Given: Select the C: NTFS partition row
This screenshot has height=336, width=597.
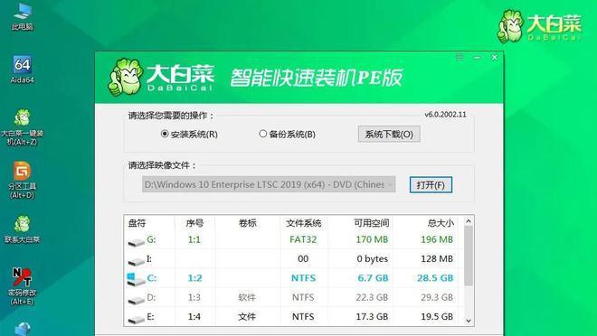Looking at the screenshot, I should click(x=294, y=278).
